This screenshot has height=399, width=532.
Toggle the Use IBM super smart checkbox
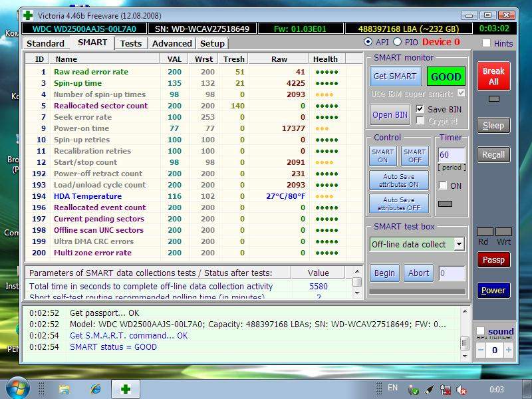click(x=461, y=93)
